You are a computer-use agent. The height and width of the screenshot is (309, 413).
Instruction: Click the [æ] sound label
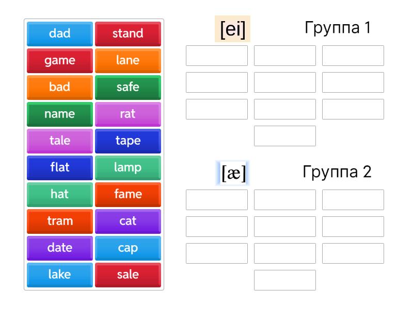click(233, 173)
